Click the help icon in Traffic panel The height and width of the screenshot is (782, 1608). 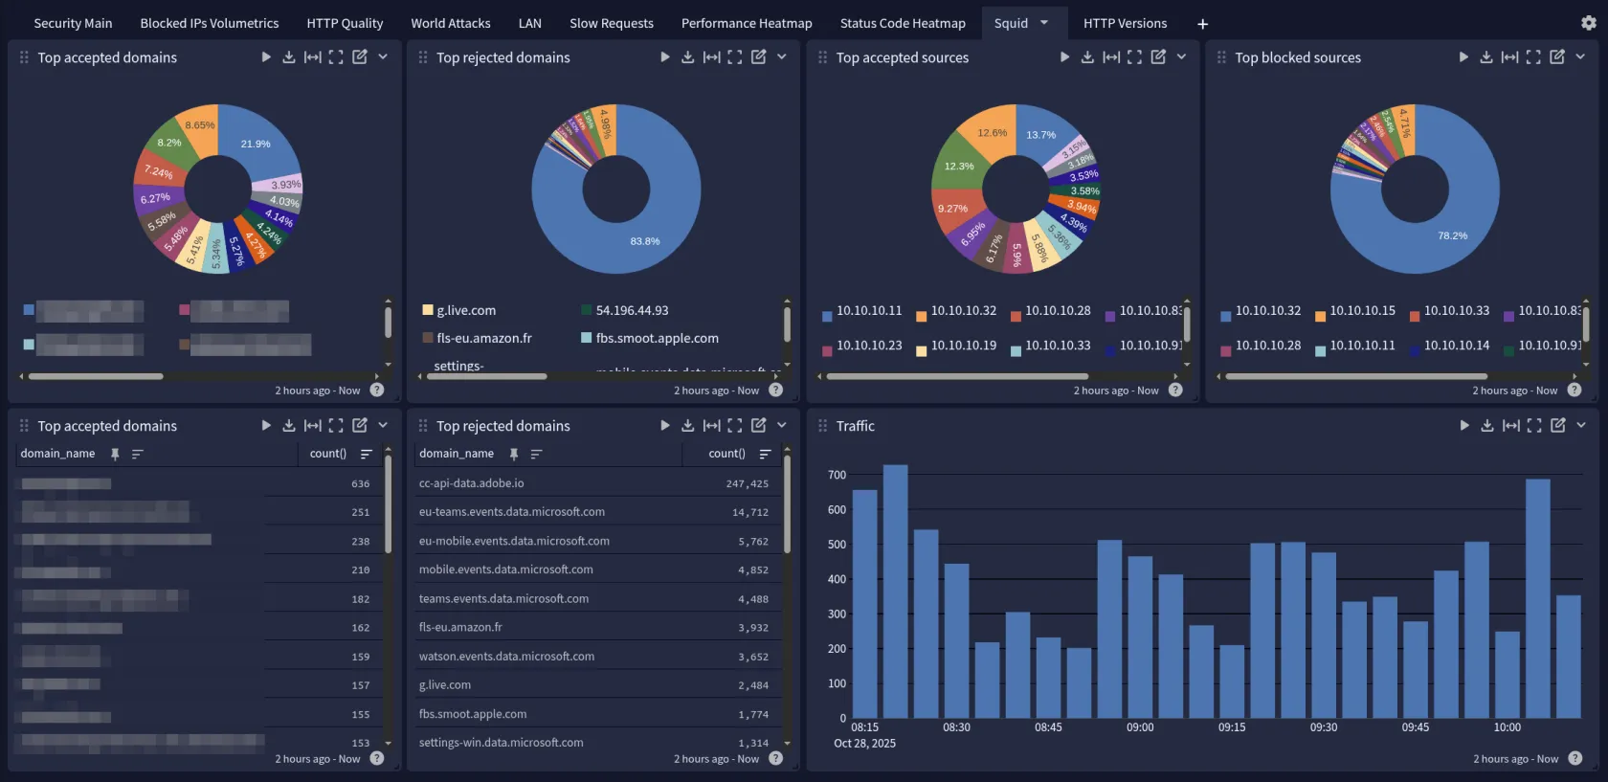pyautogui.click(x=1574, y=759)
